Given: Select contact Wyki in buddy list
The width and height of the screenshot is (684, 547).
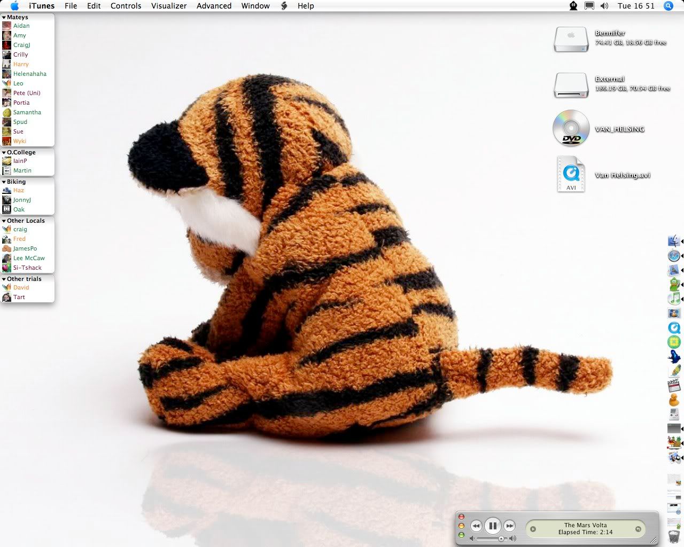Looking at the screenshot, I should (27, 141).
